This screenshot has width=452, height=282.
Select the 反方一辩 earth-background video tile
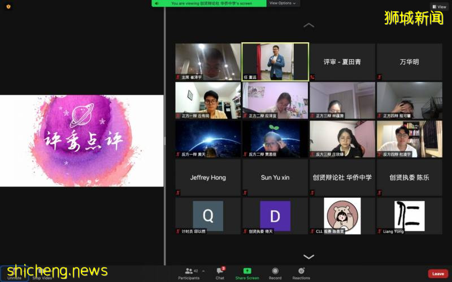(208, 139)
